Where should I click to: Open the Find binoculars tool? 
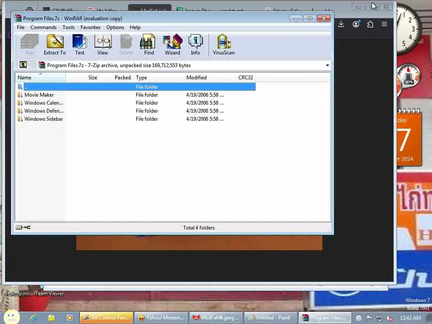click(149, 45)
